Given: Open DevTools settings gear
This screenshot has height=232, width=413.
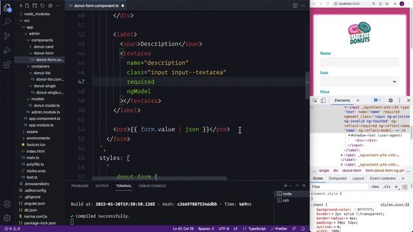Looking at the screenshot, I should tap(390, 101).
